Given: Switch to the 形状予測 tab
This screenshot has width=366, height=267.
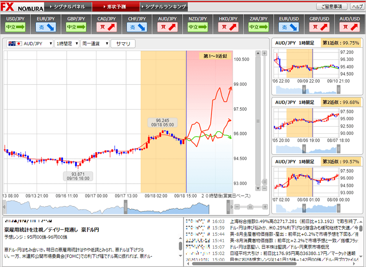Looking at the screenshot, I should 116,7.
